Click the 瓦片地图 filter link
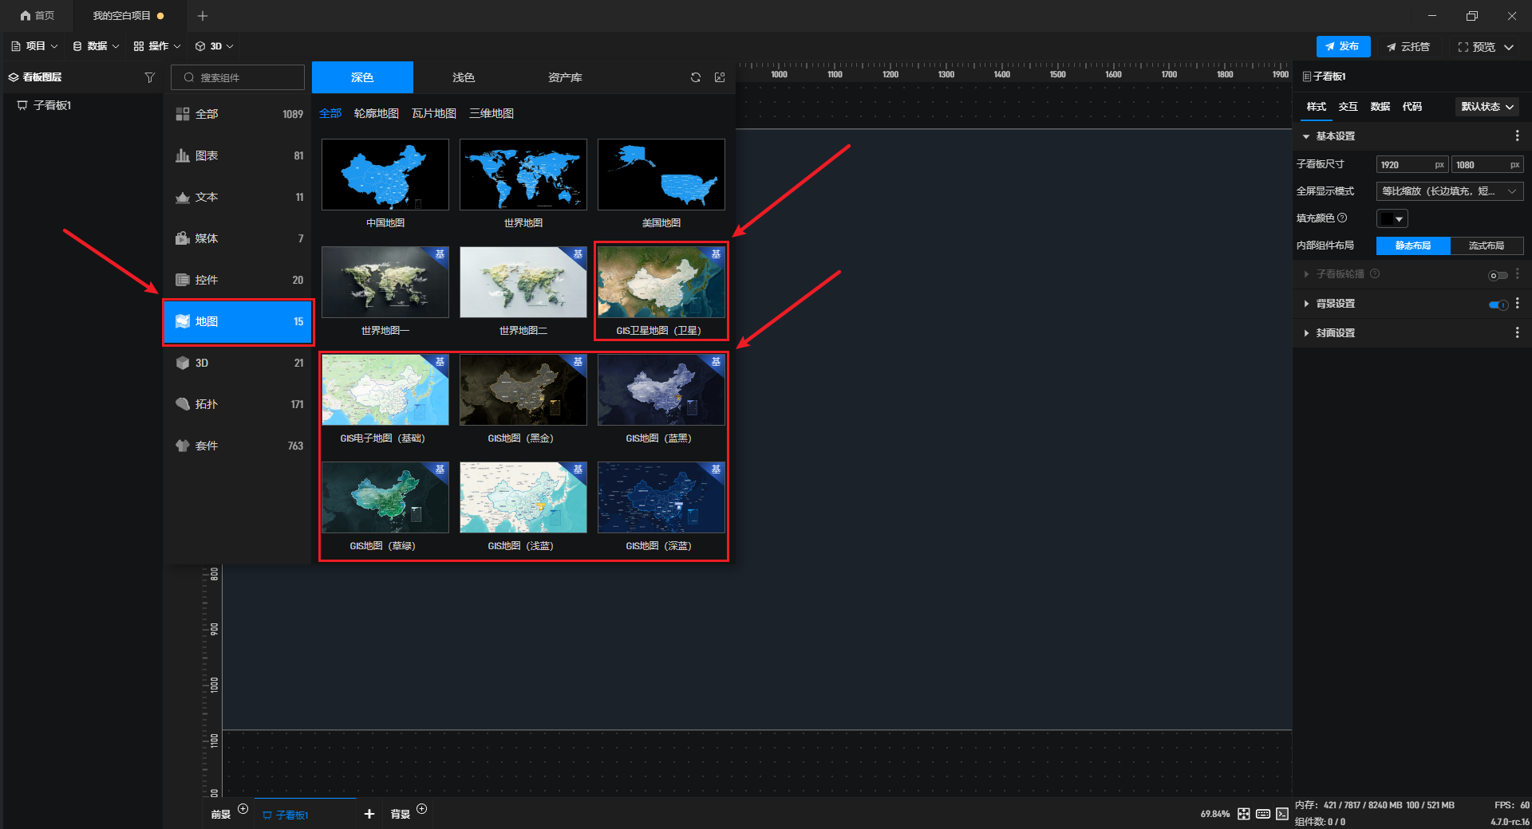1532x829 pixels. pyautogui.click(x=433, y=113)
